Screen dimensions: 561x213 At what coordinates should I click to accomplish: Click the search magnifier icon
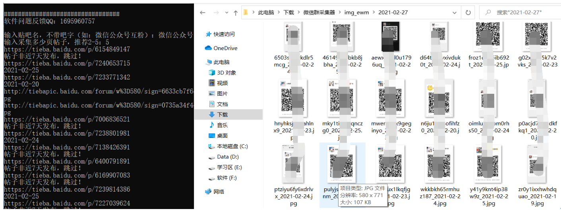coord(487,13)
